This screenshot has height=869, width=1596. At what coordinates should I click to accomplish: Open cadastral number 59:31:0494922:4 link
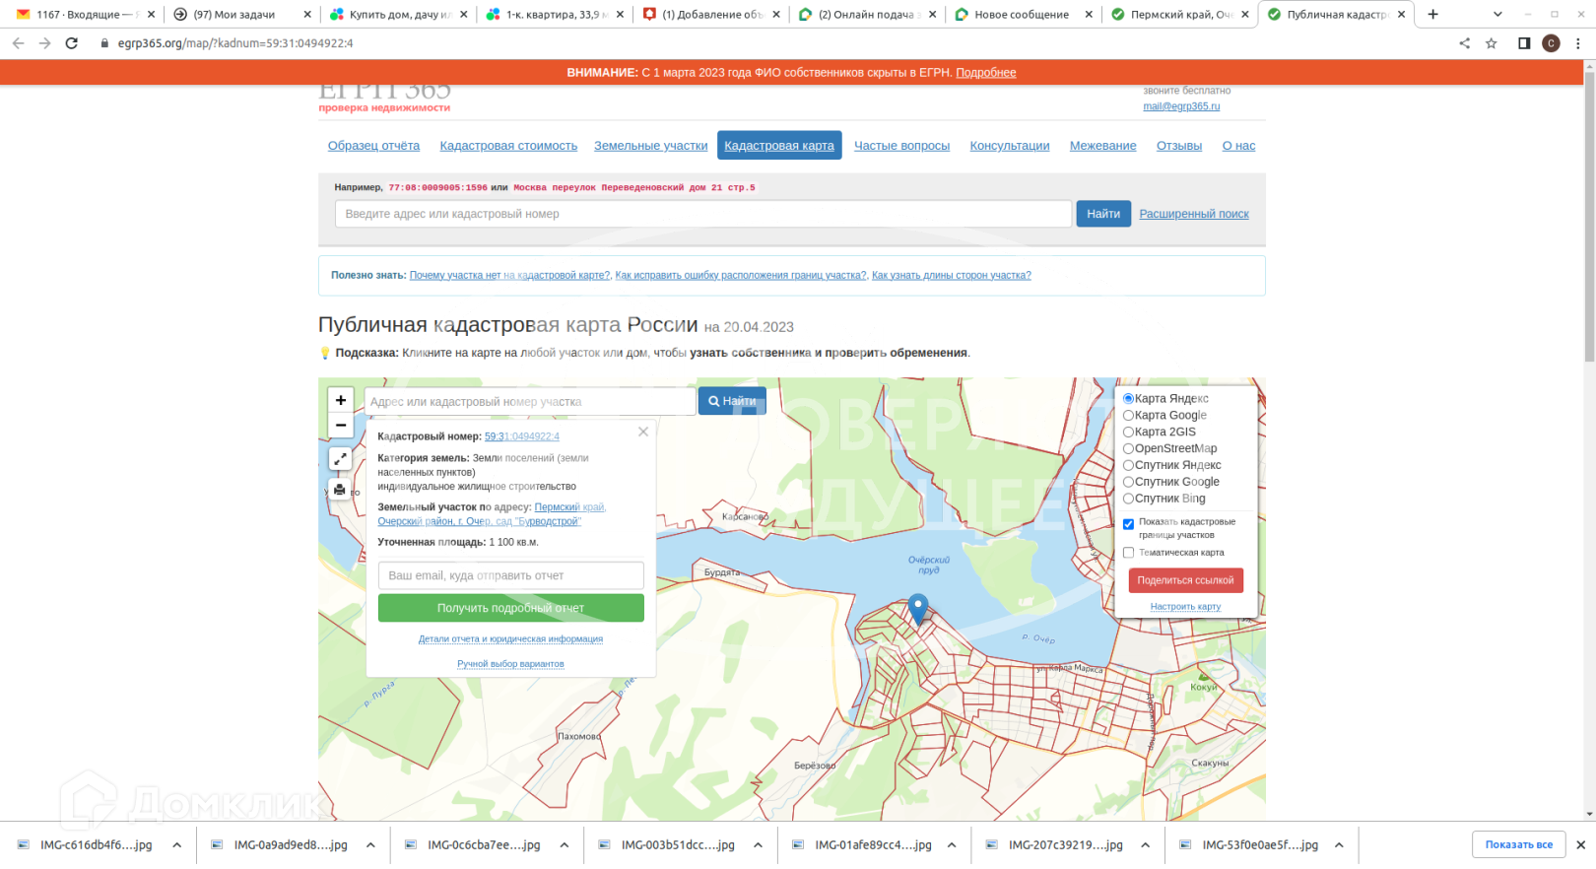coord(522,436)
